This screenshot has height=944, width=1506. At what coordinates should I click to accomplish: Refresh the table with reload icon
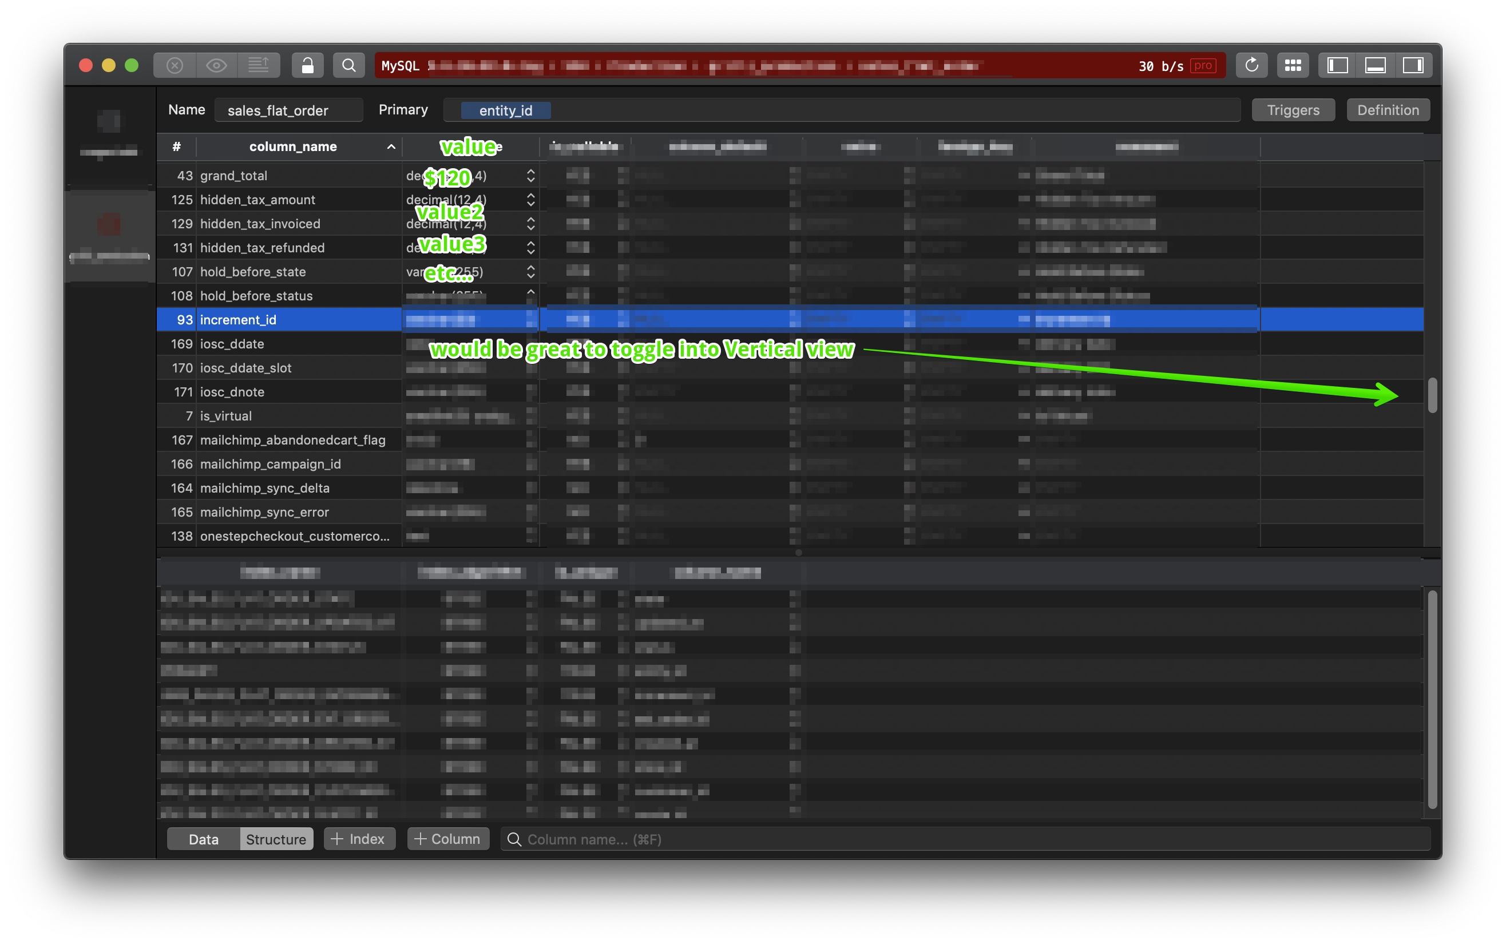click(x=1251, y=65)
